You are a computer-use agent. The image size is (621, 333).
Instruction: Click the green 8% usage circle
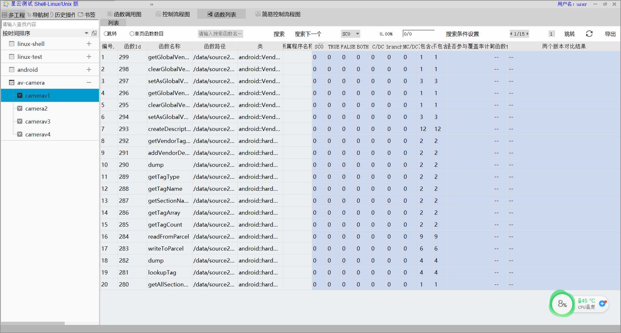[x=562, y=304]
